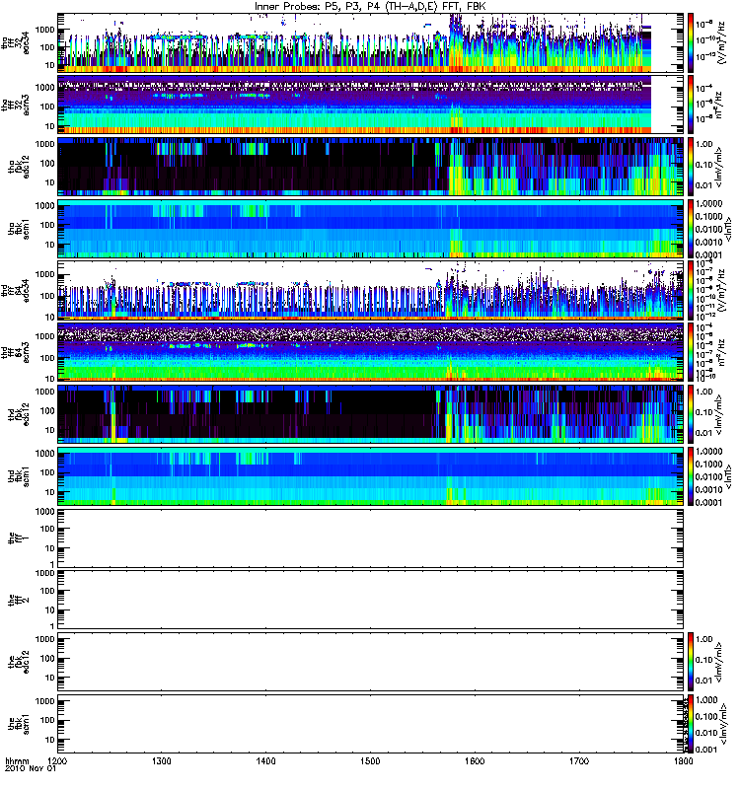Click the color bar beside thd fff edc34 panel
Image resolution: width=740 pixels, height=789 pixels.
(691, 290)
